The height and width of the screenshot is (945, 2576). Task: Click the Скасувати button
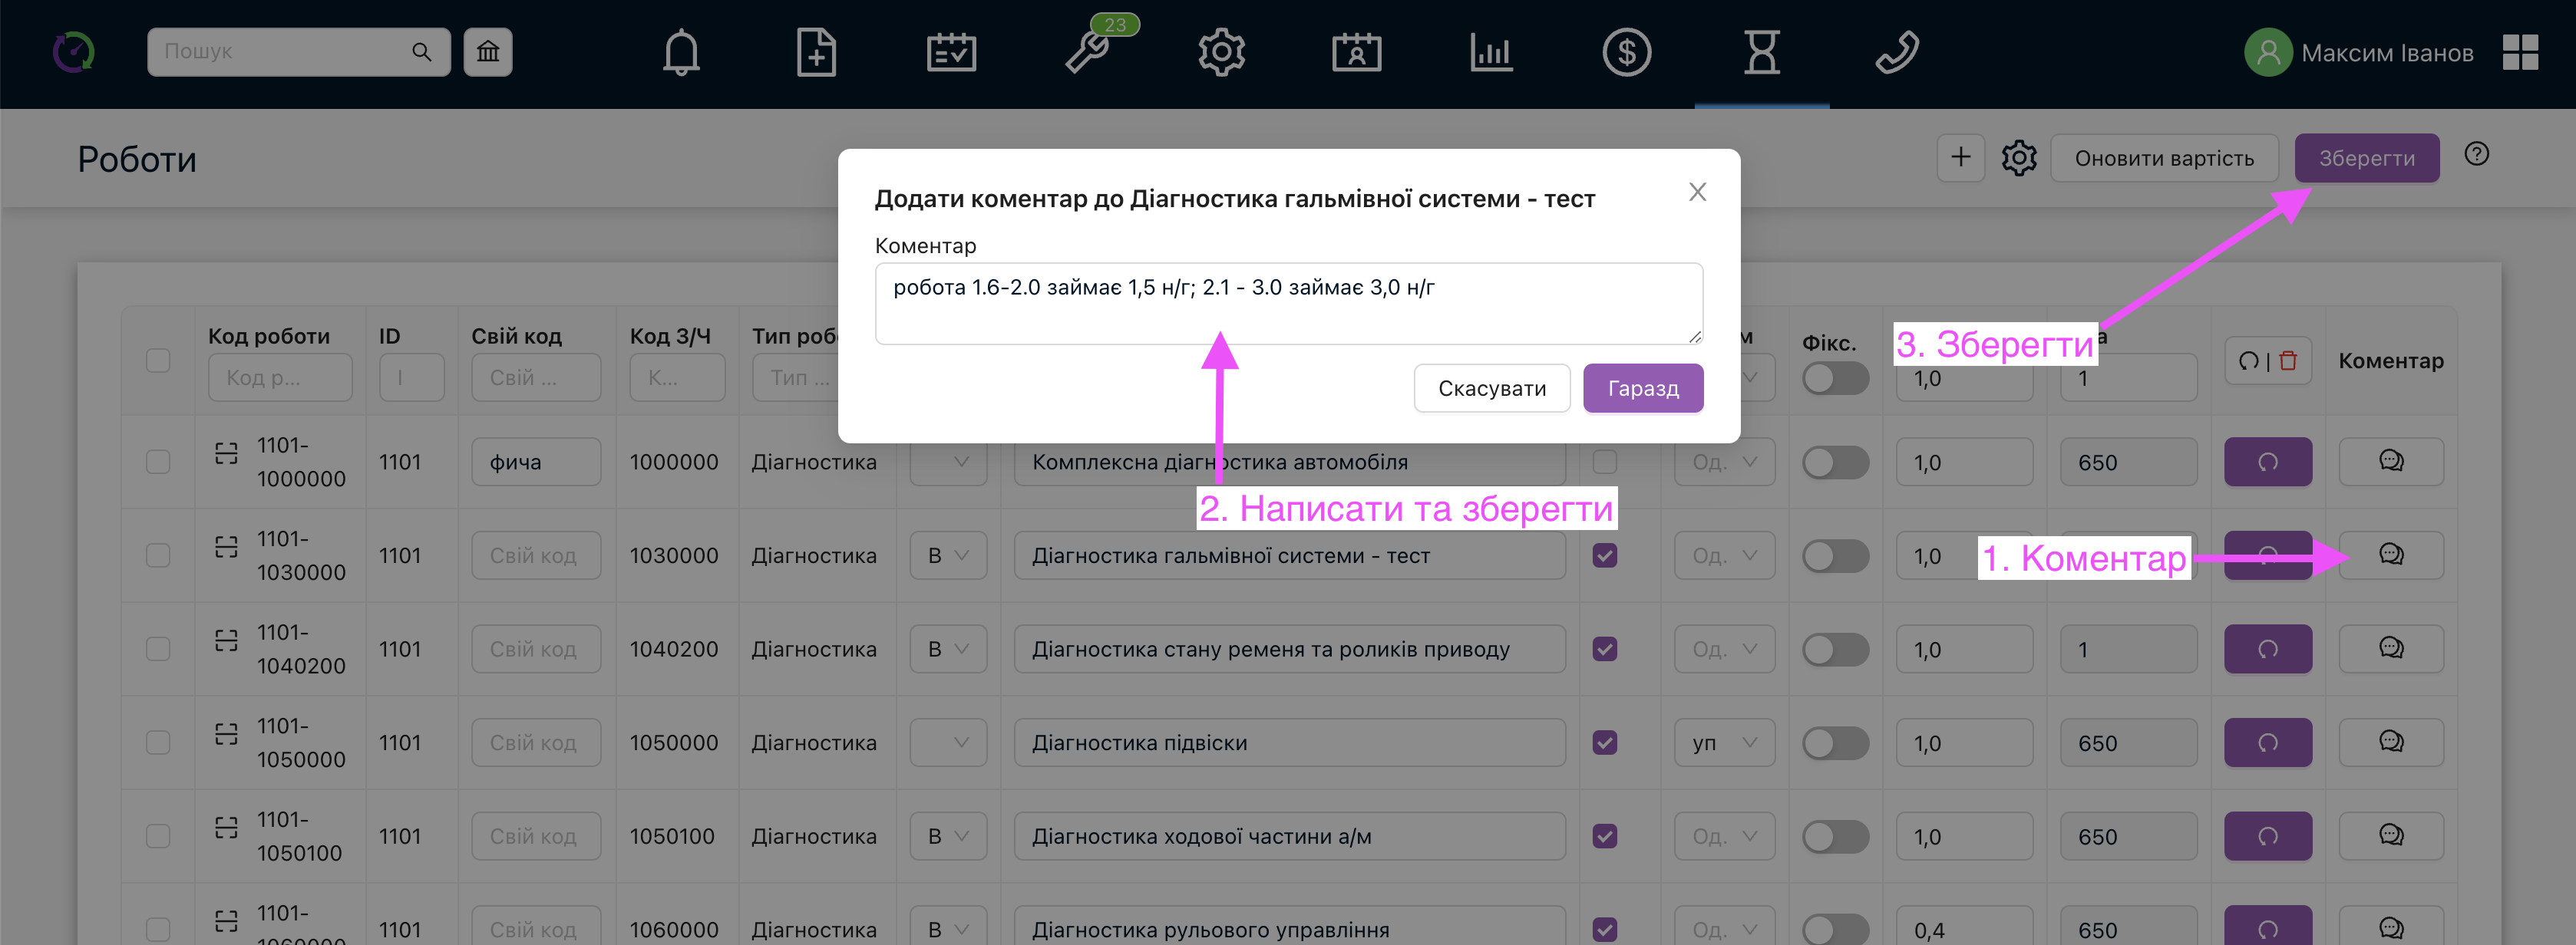point(1491,387)
